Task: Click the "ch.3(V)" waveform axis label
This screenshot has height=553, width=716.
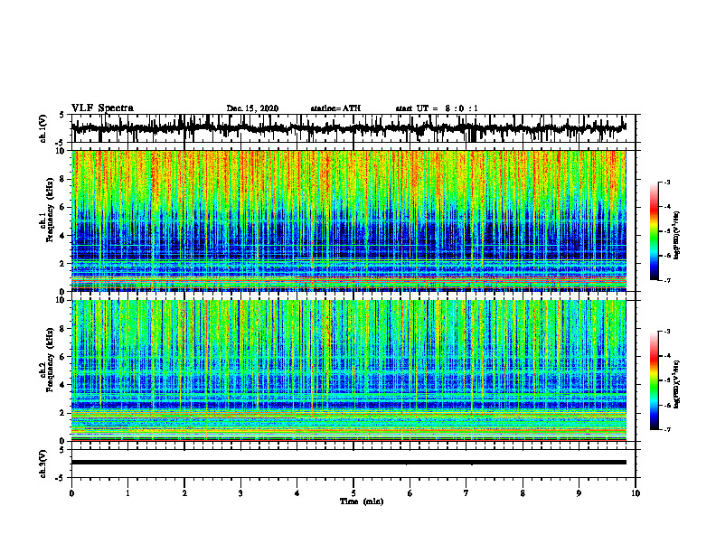Action: tap(43, 464)
